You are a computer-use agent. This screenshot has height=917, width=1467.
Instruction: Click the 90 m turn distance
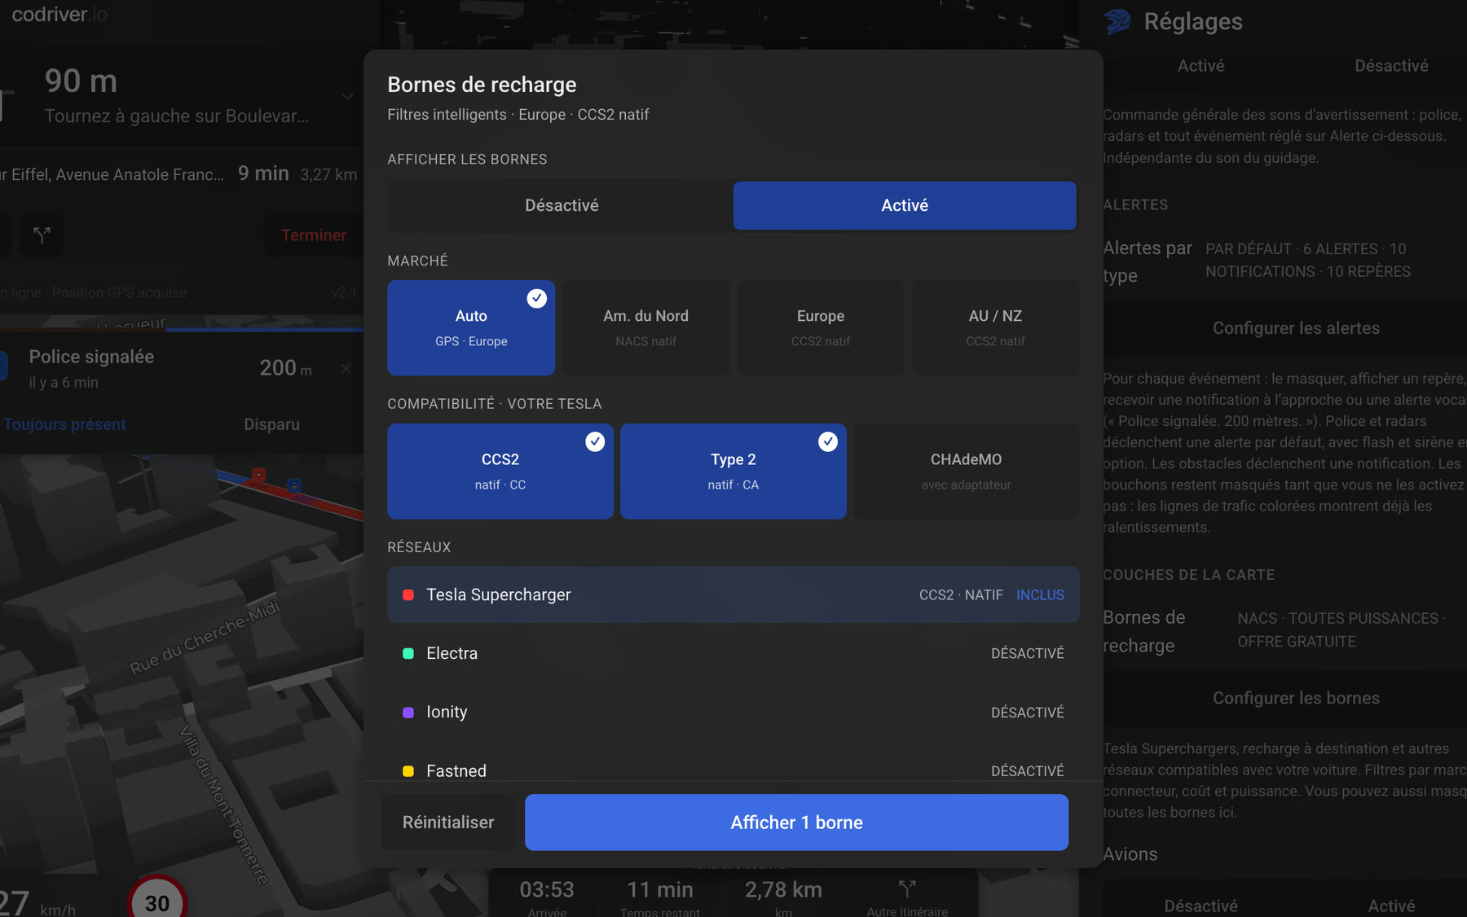81,81
